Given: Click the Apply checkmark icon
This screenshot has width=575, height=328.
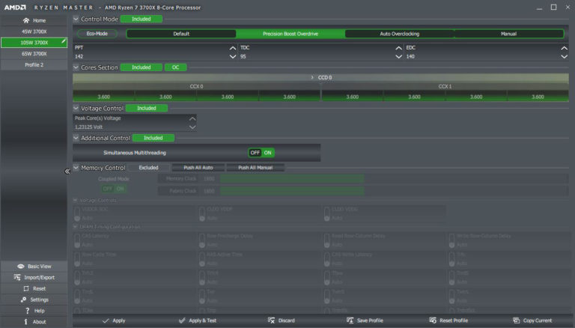Looking at the screenshot, I should [x=106, y=321].
